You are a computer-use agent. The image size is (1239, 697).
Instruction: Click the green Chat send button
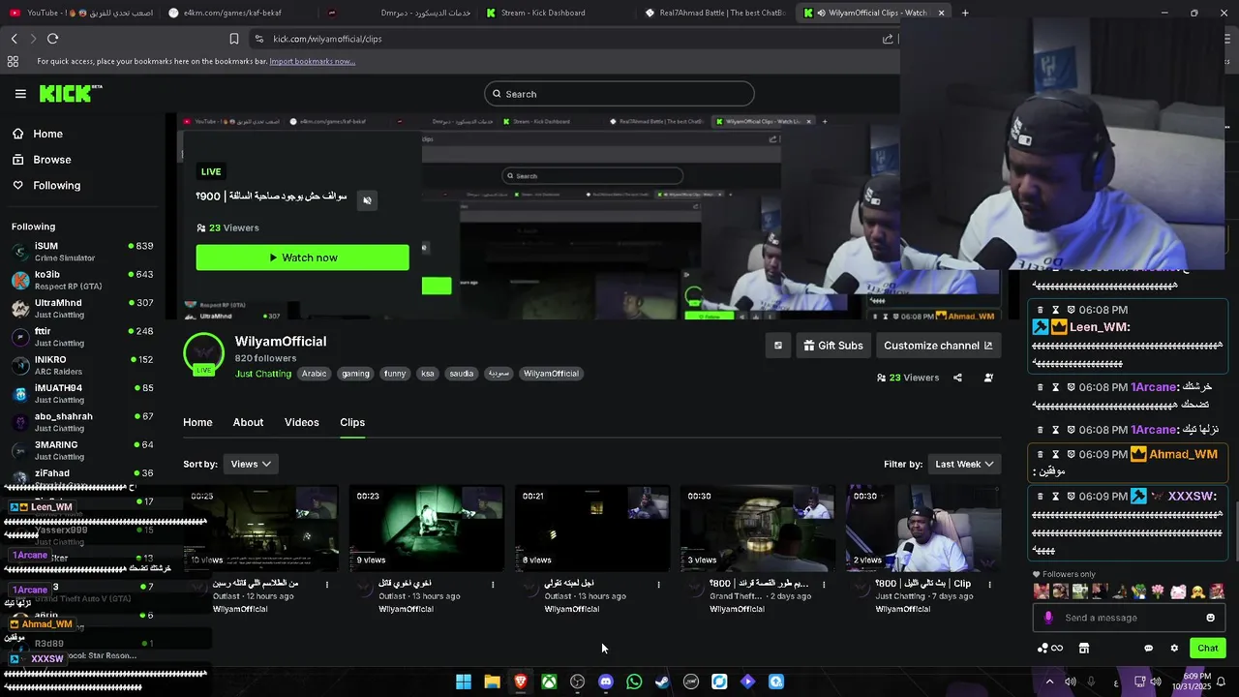click(x=1208, y=648)
